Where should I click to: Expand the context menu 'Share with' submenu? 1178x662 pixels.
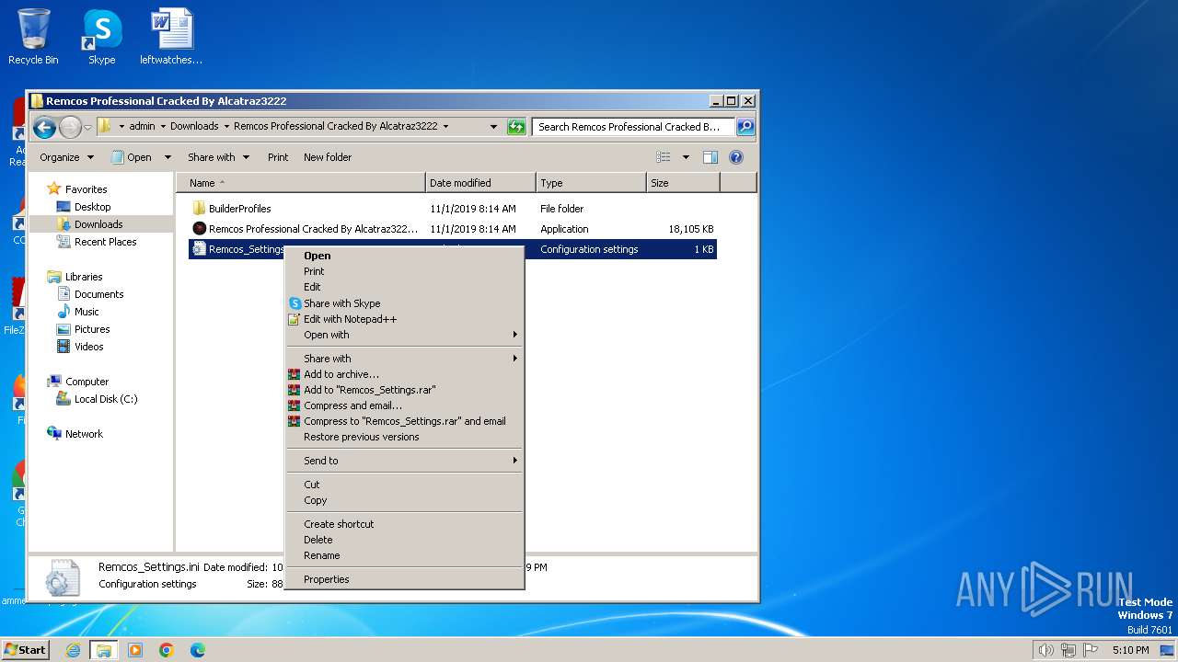click(x=403, y=359)
